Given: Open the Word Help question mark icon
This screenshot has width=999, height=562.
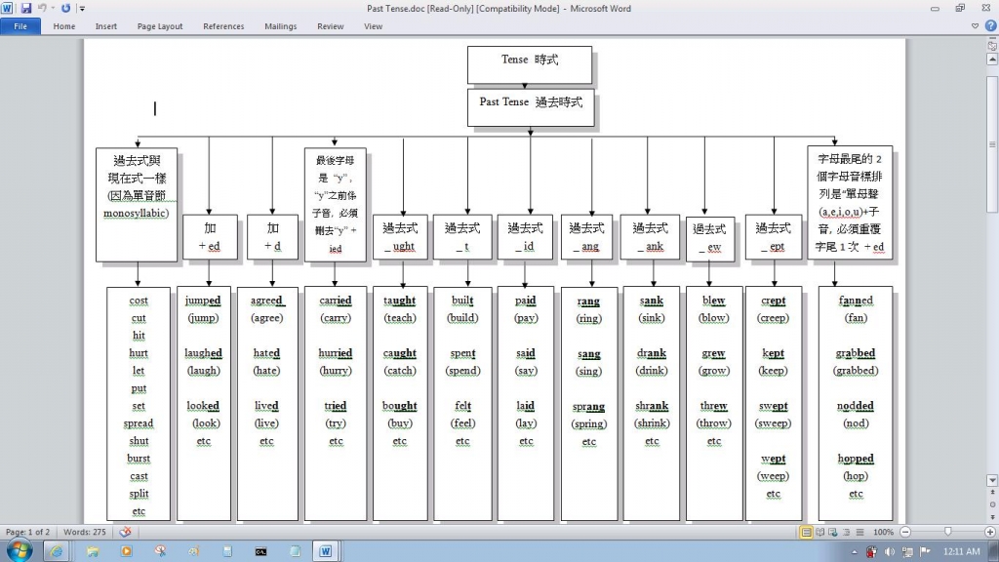Looking at the screenshot, I should tap(991, 26).
